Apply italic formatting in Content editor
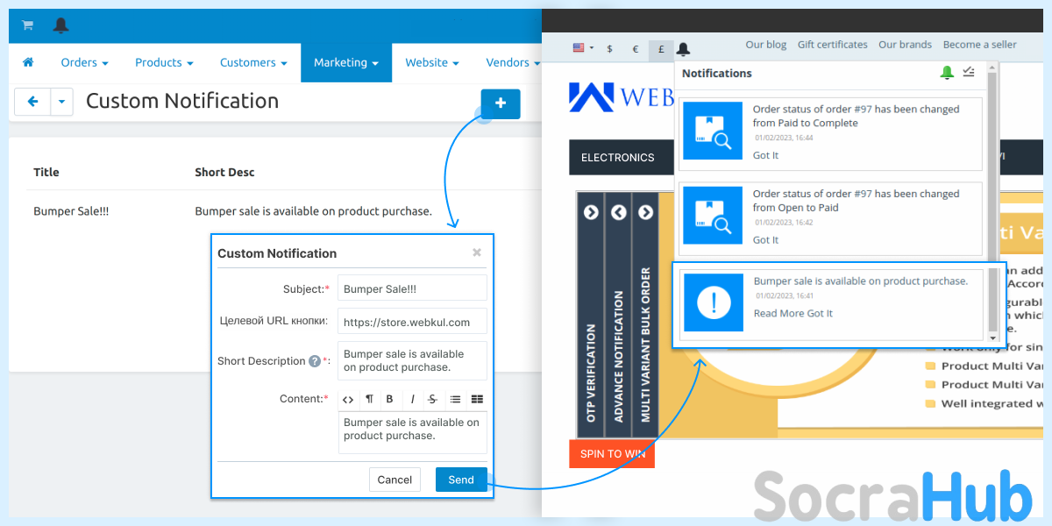Viewport: 1052px width, 526px height. tap(412, 399)
